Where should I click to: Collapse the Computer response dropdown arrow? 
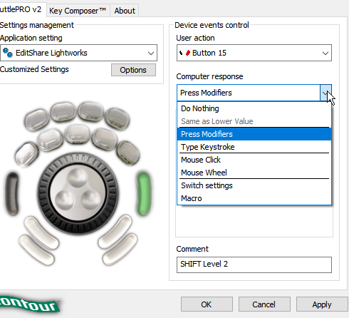tap(325, 93)
